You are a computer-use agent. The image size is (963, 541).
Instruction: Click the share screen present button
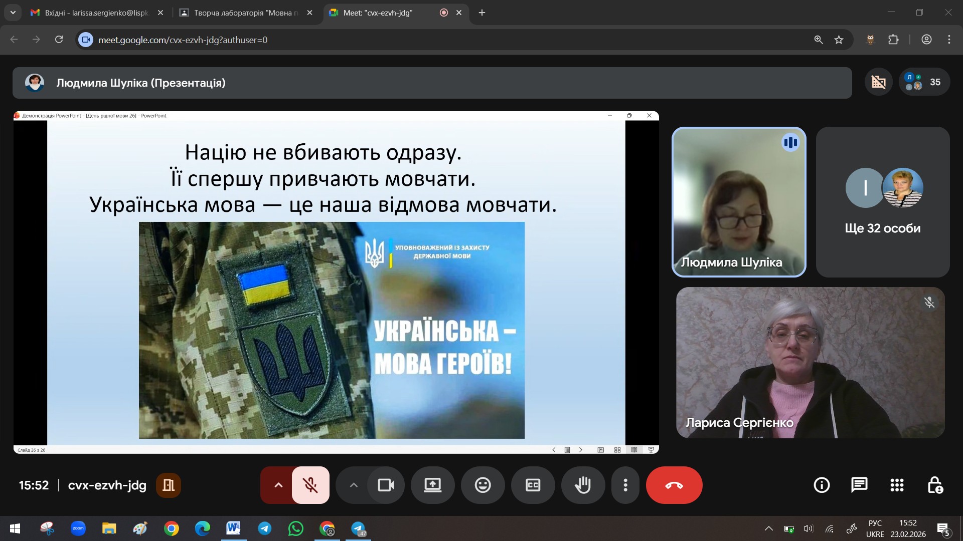(432, 485)
